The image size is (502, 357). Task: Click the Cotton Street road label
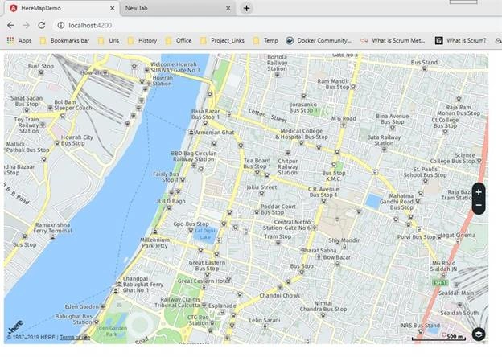coord(268,116)
